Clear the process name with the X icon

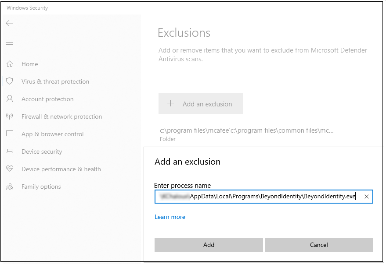(x=367, y=197)
